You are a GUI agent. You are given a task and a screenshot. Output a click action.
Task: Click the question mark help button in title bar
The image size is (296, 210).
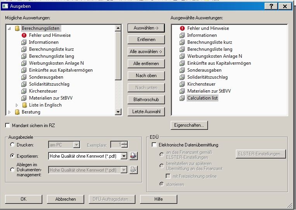(271, 6)
